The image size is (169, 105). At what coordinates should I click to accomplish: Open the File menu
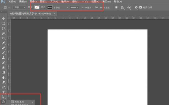pyautogui.click(x=12, y=1)
